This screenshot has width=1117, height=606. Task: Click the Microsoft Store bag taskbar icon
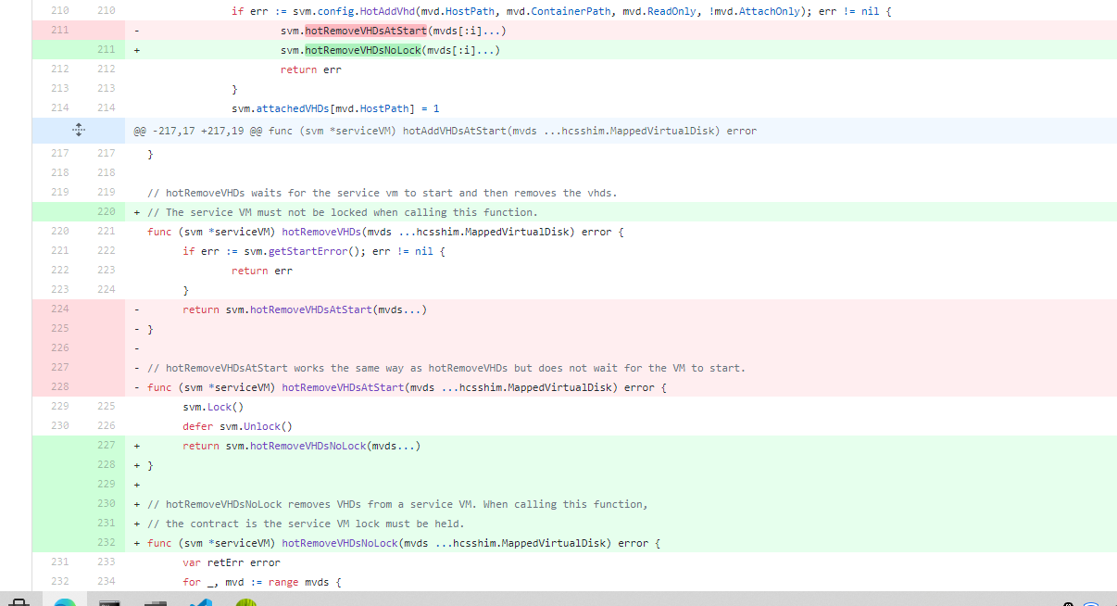click(x=19, y=602)
